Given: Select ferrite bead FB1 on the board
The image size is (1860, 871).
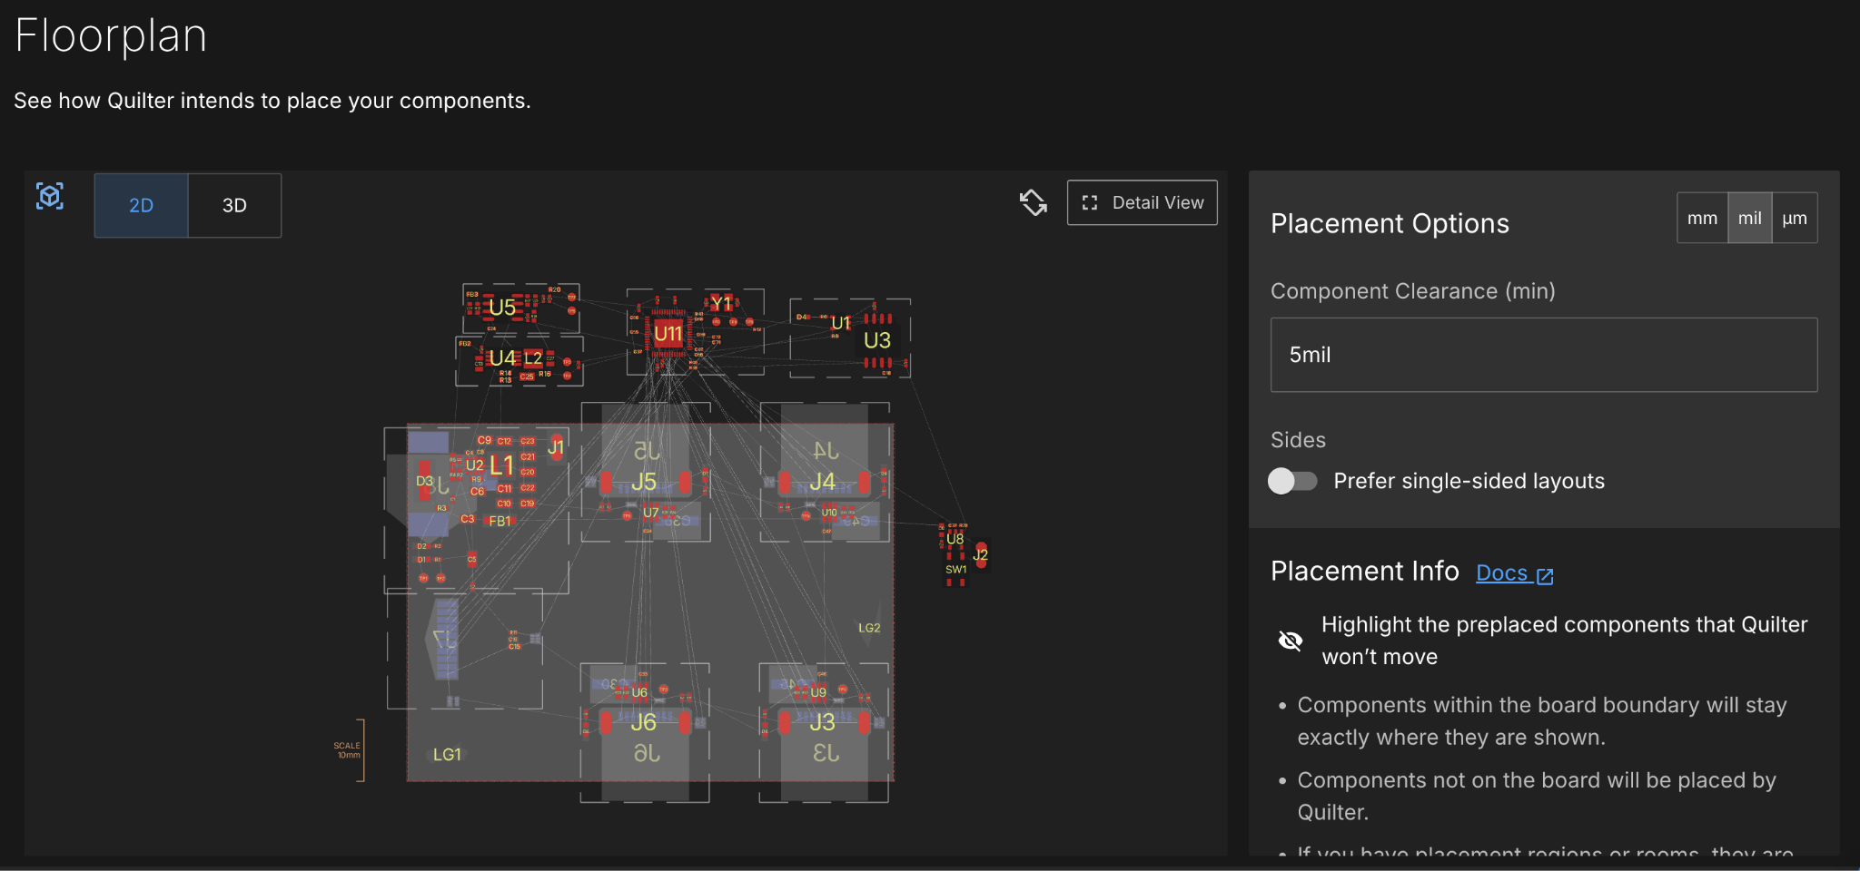Looking at the screenshot, I should (500, 522).
